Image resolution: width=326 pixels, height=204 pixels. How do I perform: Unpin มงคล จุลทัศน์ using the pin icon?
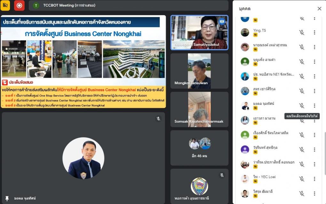click(7, 198)
